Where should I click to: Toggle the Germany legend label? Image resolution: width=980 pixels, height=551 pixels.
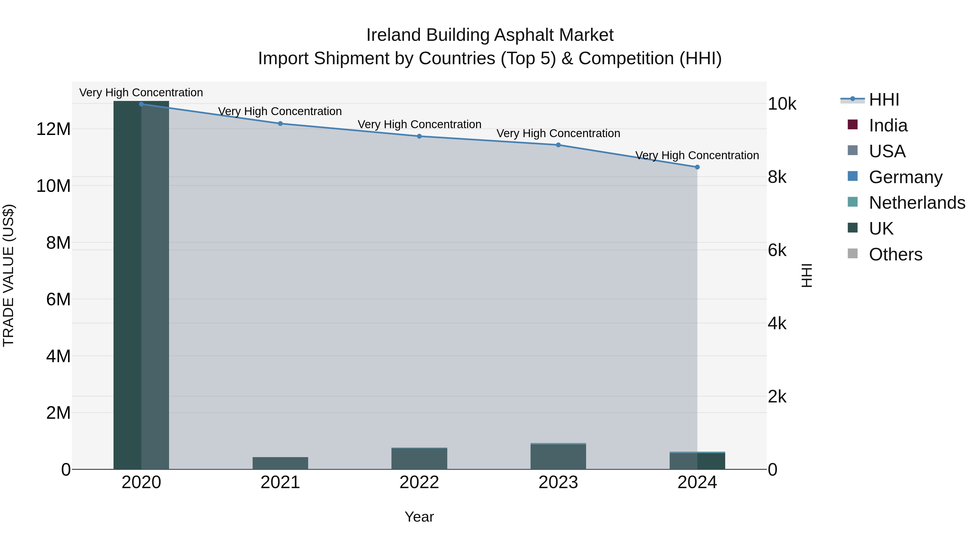pos(906,177)
